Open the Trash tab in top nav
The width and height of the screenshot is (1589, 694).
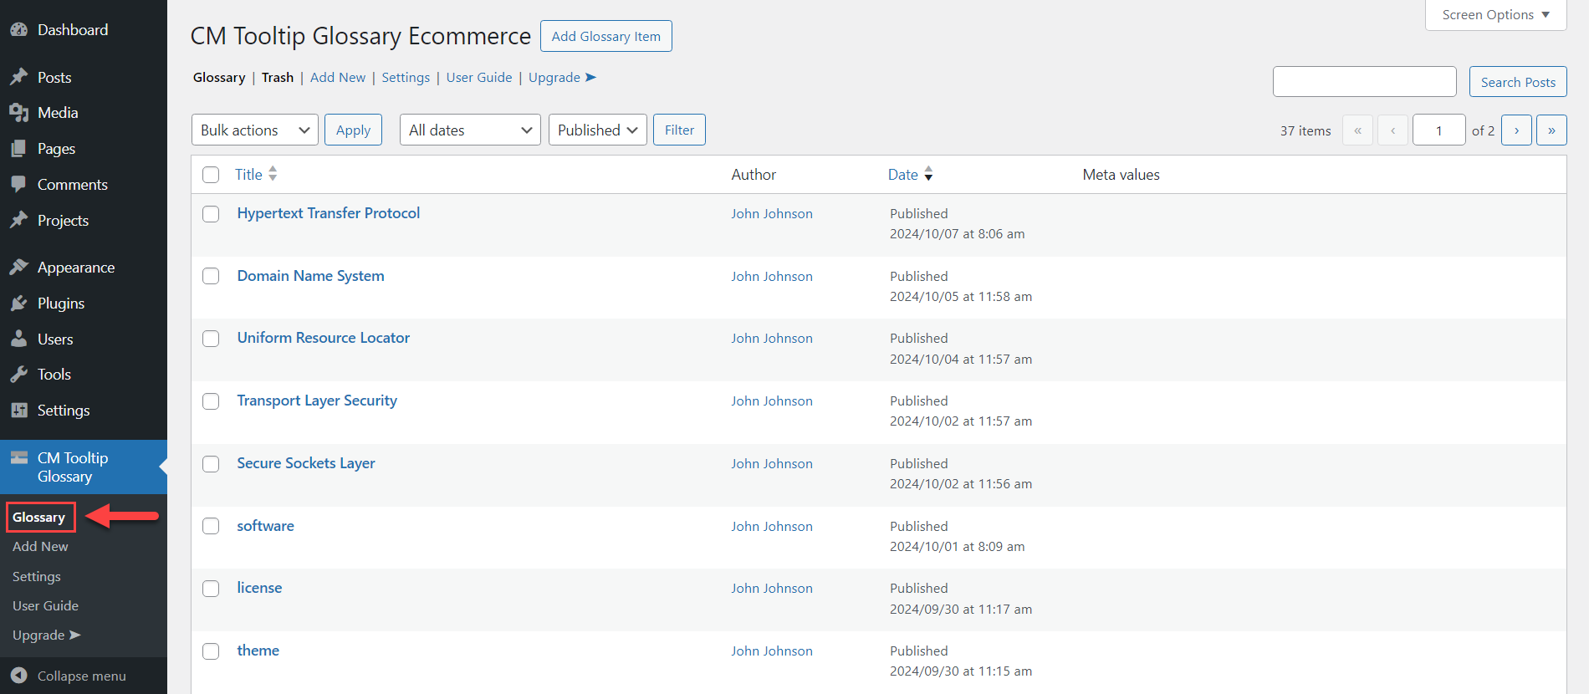tap(278, 77)
